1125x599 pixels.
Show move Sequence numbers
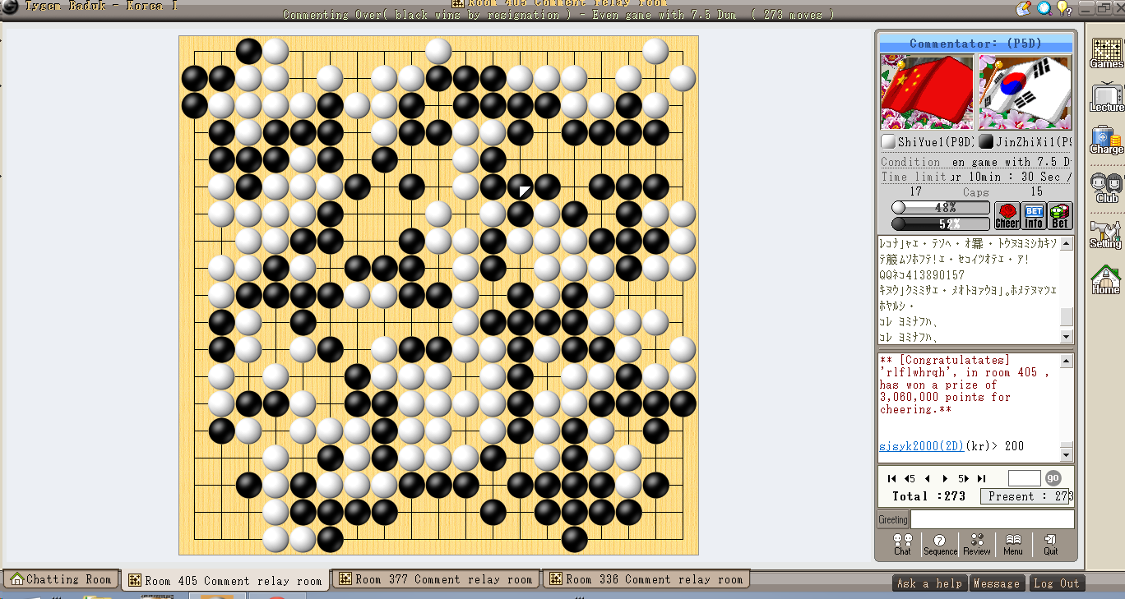940,545
